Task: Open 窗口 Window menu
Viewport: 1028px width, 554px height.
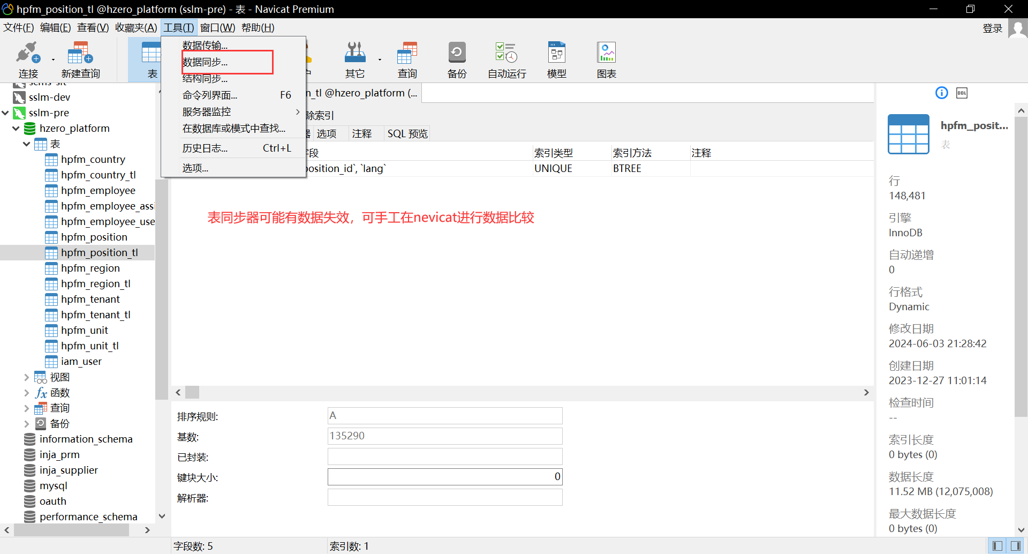Action: (217, 27)
